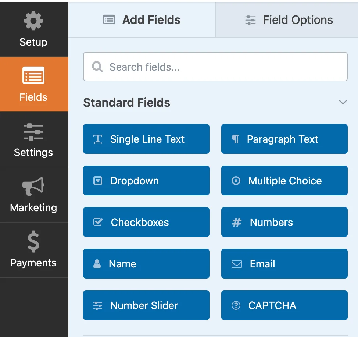Add a Multiple Choice field
The width and height of the screenshot is (358, 337).
[284, 181]
